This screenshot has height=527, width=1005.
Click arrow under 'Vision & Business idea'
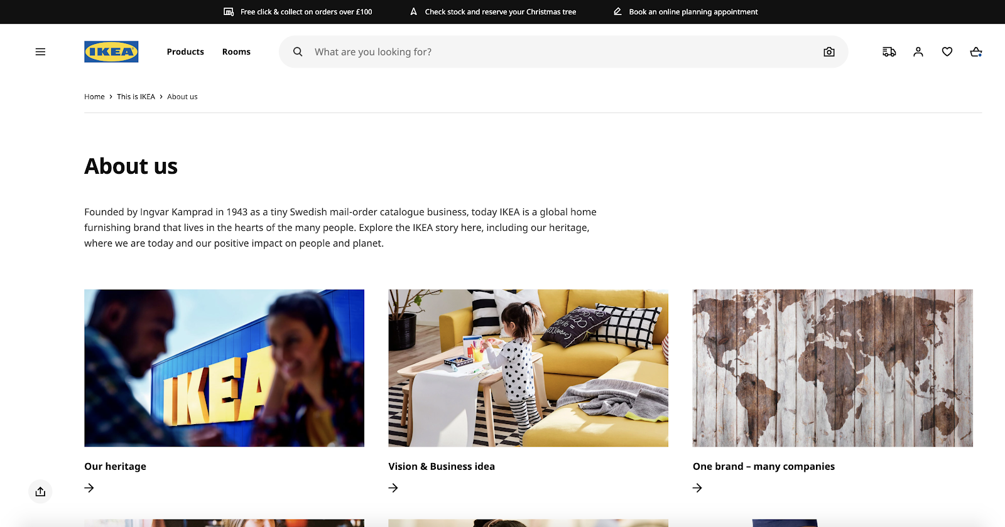click(393, 487)
